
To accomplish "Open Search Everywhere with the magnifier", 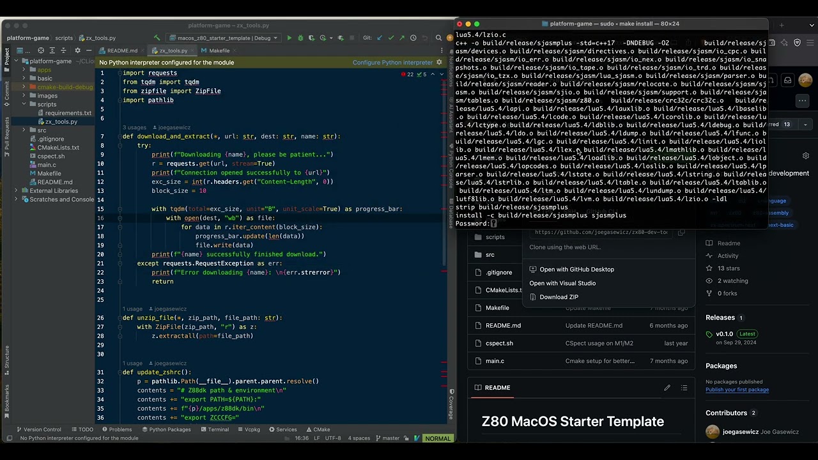I will point(439,38).
